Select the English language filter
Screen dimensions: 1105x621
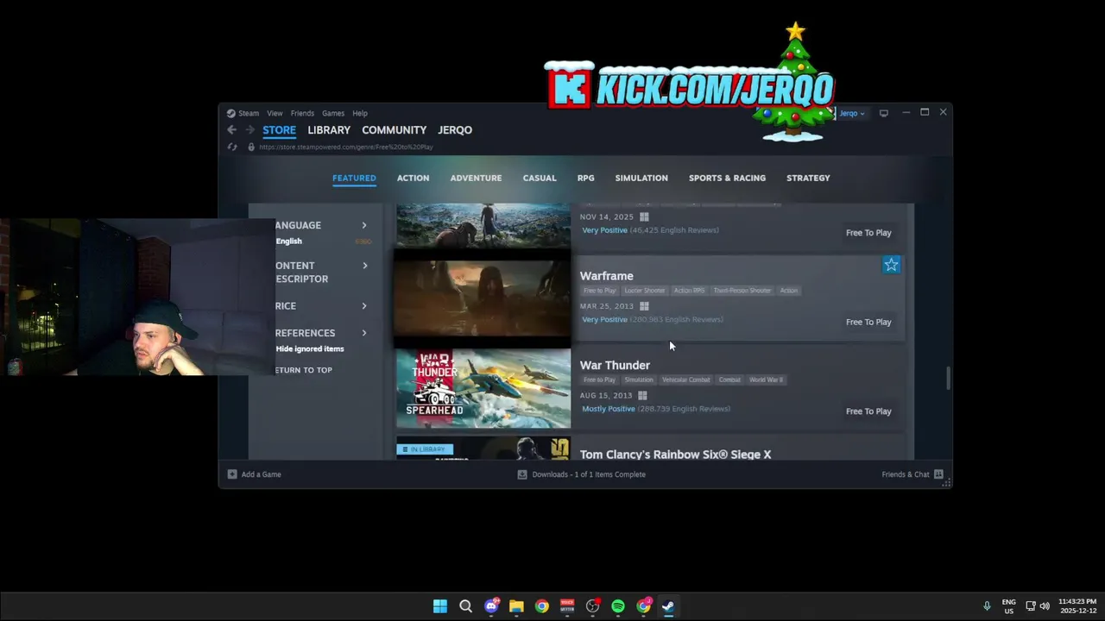click(289, 241)
